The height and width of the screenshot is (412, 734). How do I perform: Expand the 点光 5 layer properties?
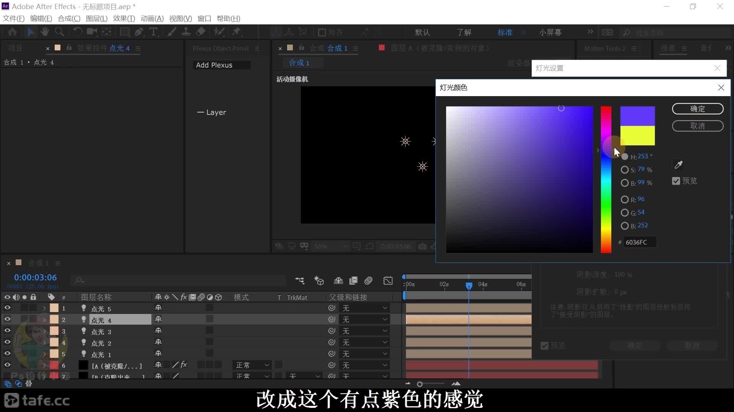tap(44, 308)
